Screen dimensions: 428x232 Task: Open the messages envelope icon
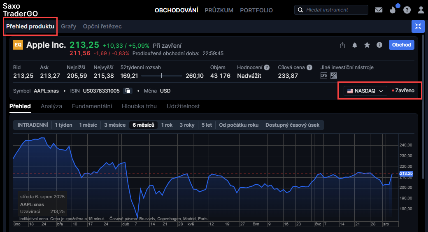[378, 10]
